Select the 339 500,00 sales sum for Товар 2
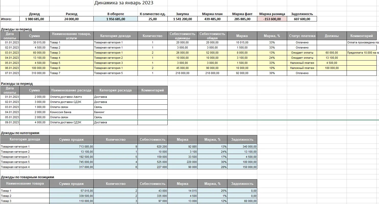The image size is (379, 204). [x=71, y=196]
